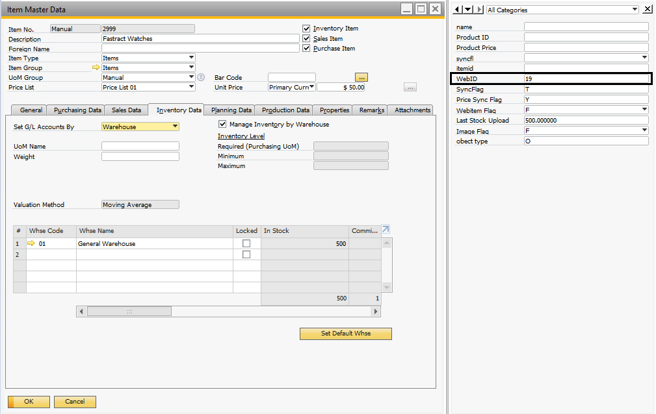
Task: Toggle Manage Inventory by Warehouse checkbox
Action: pos(222,124)
